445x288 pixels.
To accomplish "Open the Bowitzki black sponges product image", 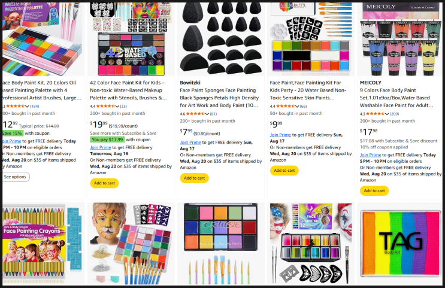I will (221, 39).
